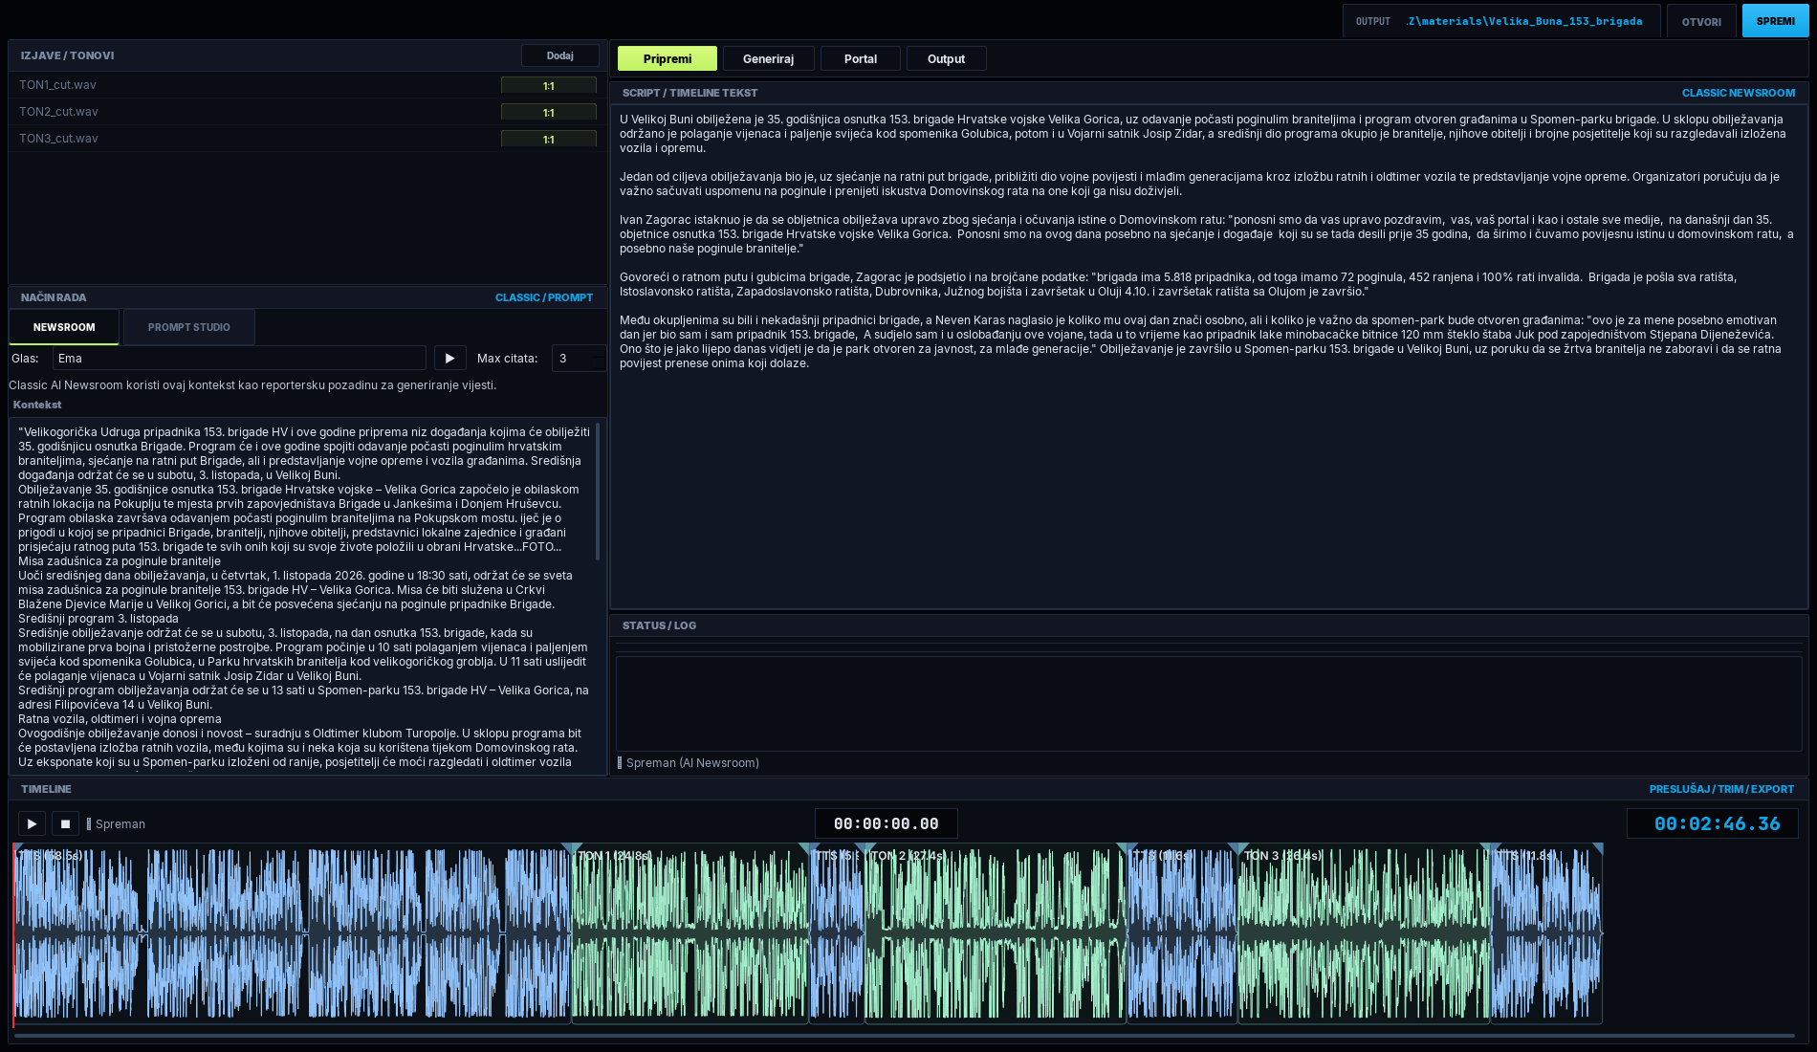Click the total duration 00:02:46.36
This screenshot has width=1817, height=1052.
[x=1713, y=823]
